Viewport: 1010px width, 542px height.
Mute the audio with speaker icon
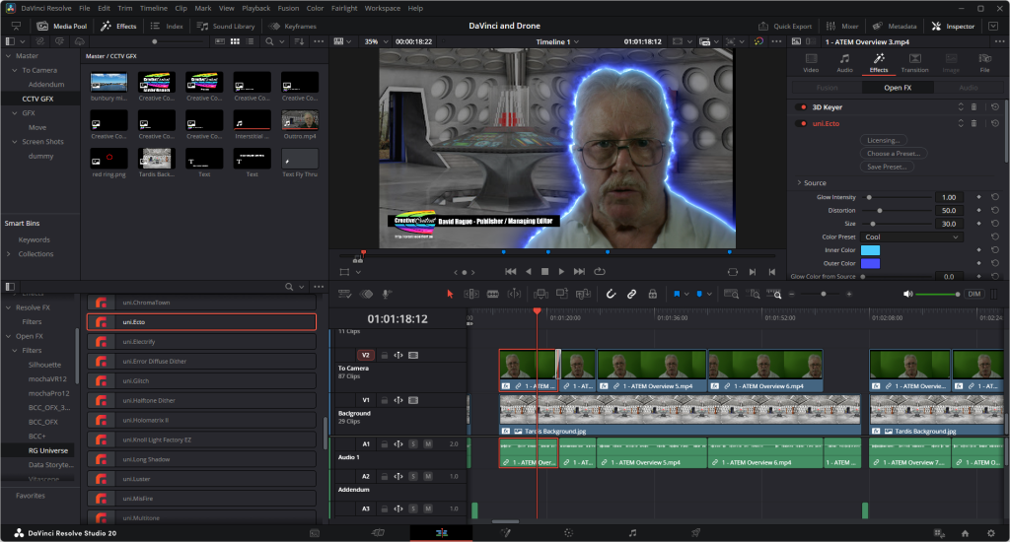click(x=907, y=295)
